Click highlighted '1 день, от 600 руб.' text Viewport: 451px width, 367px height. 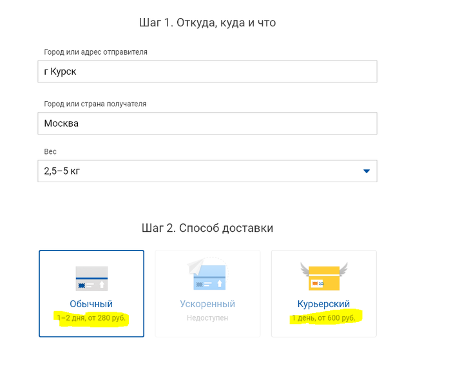[x=323, y=318]
